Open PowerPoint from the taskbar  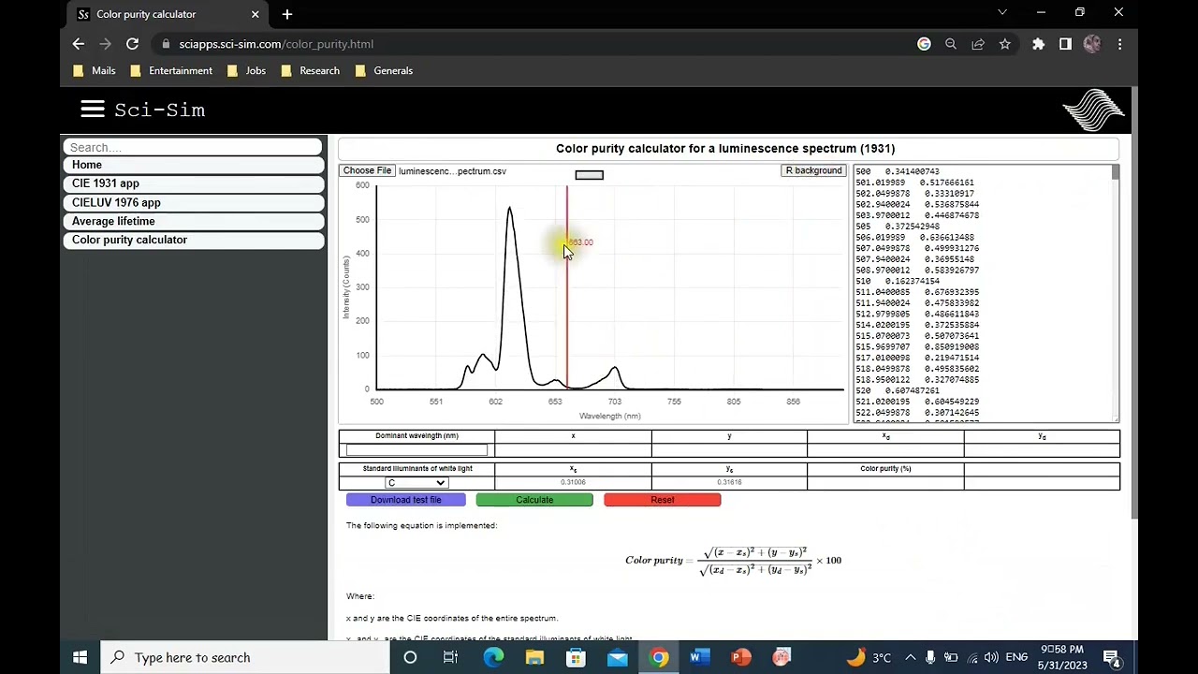[x=740, y=657]
